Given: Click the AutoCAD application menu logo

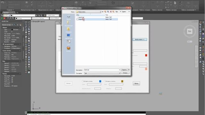Looking at the screenshot, I should 2,3.
